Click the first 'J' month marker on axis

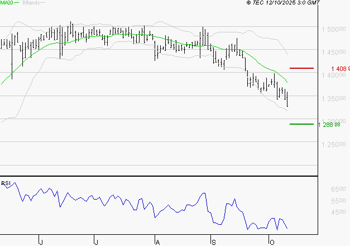tap(41, 242)
